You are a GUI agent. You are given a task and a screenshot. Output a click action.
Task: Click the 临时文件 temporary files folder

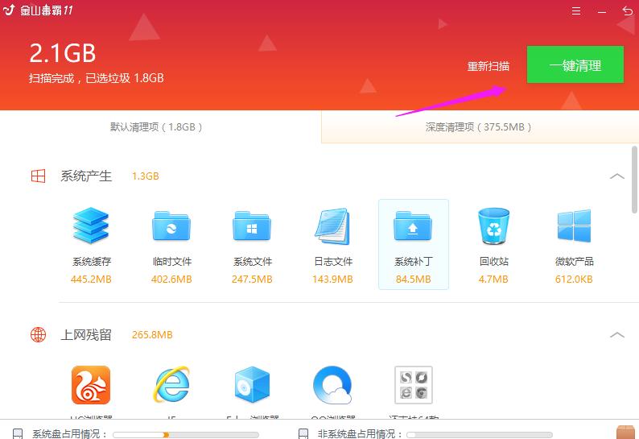pyautogui.click(x=171, y=226)
